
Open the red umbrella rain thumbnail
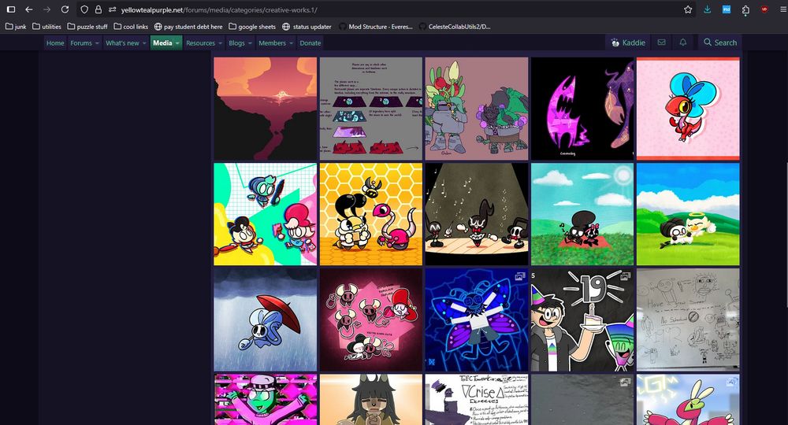pyautogui.click(x=266, y=320)
